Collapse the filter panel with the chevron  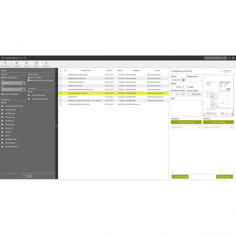pos(56,71)
